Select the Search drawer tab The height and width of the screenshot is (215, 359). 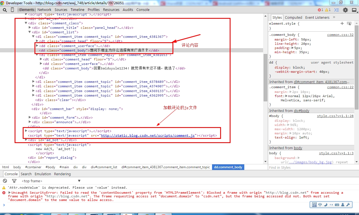point(26,174)
